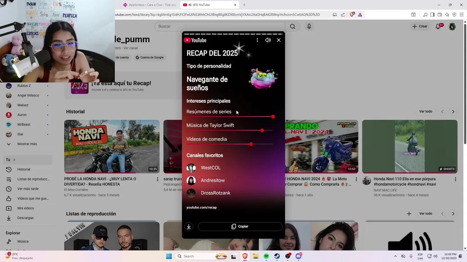Click the YouTube logo in Recap overlay
The height and width of the screenshot is (262, 467).
point(195,40)
